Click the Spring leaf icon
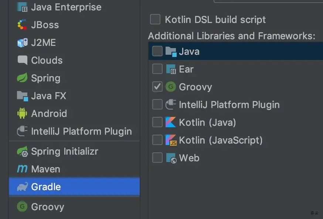 pyautogui.click(x=22, y=78)
